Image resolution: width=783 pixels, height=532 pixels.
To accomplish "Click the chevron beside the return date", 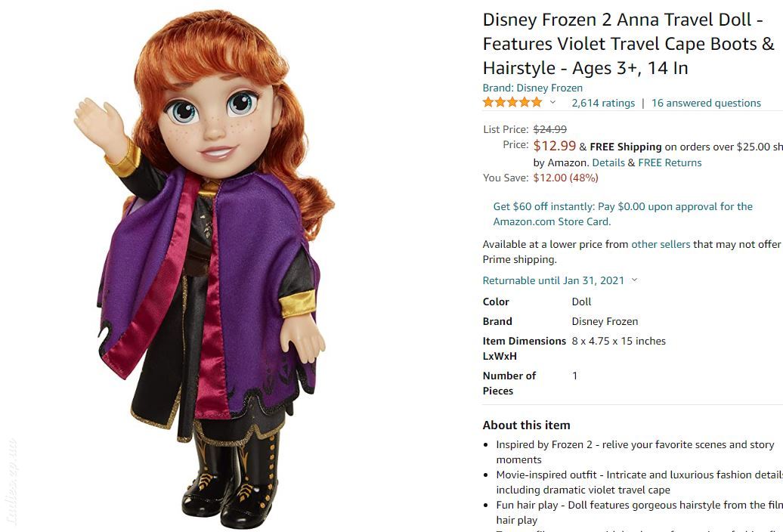I will pyautogui.click(x=635, y=280).
